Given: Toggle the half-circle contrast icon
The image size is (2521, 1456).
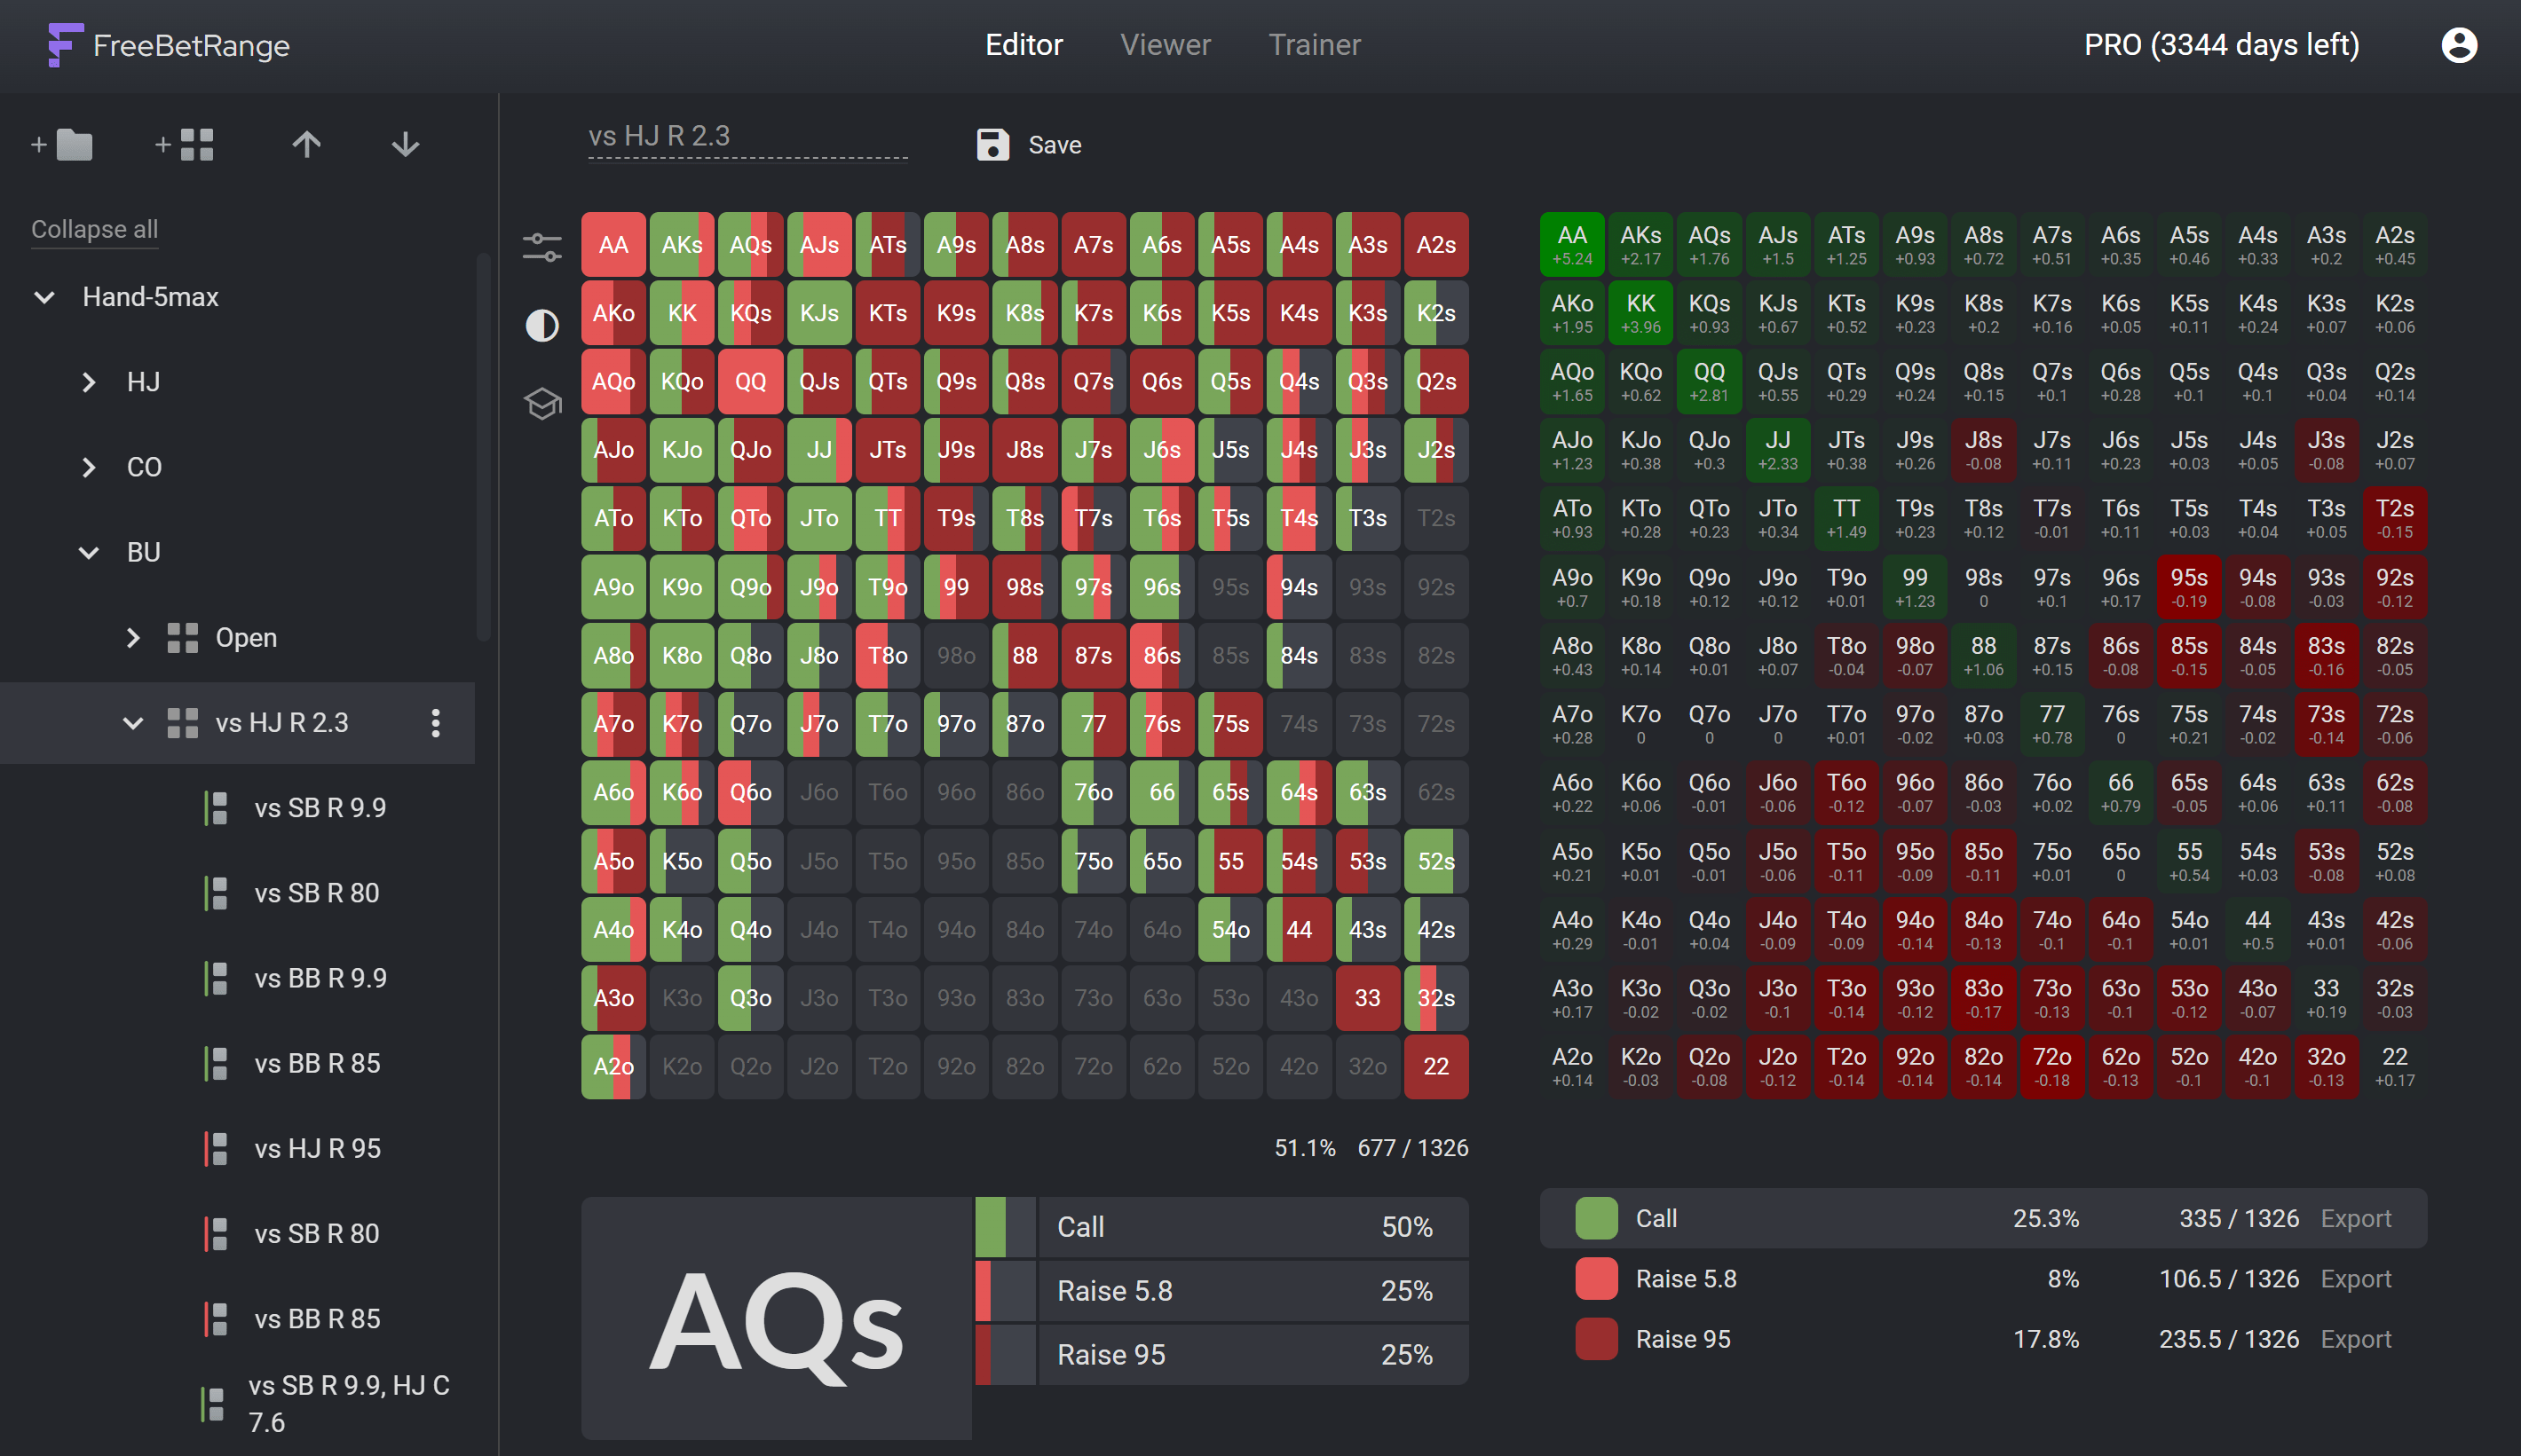Looking at the screenshot, I should [x=542, y=326].
